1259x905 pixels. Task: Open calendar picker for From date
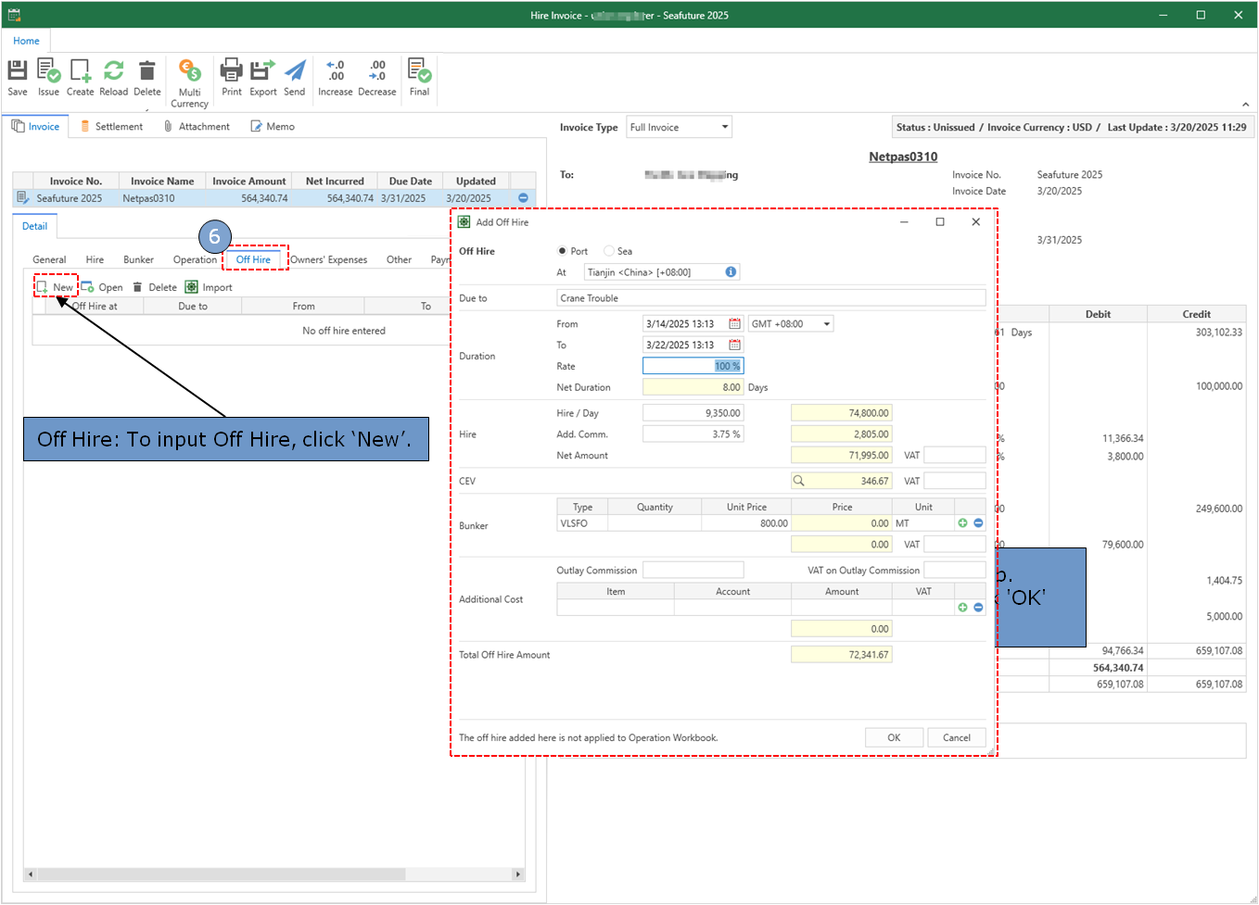point(734,324)
